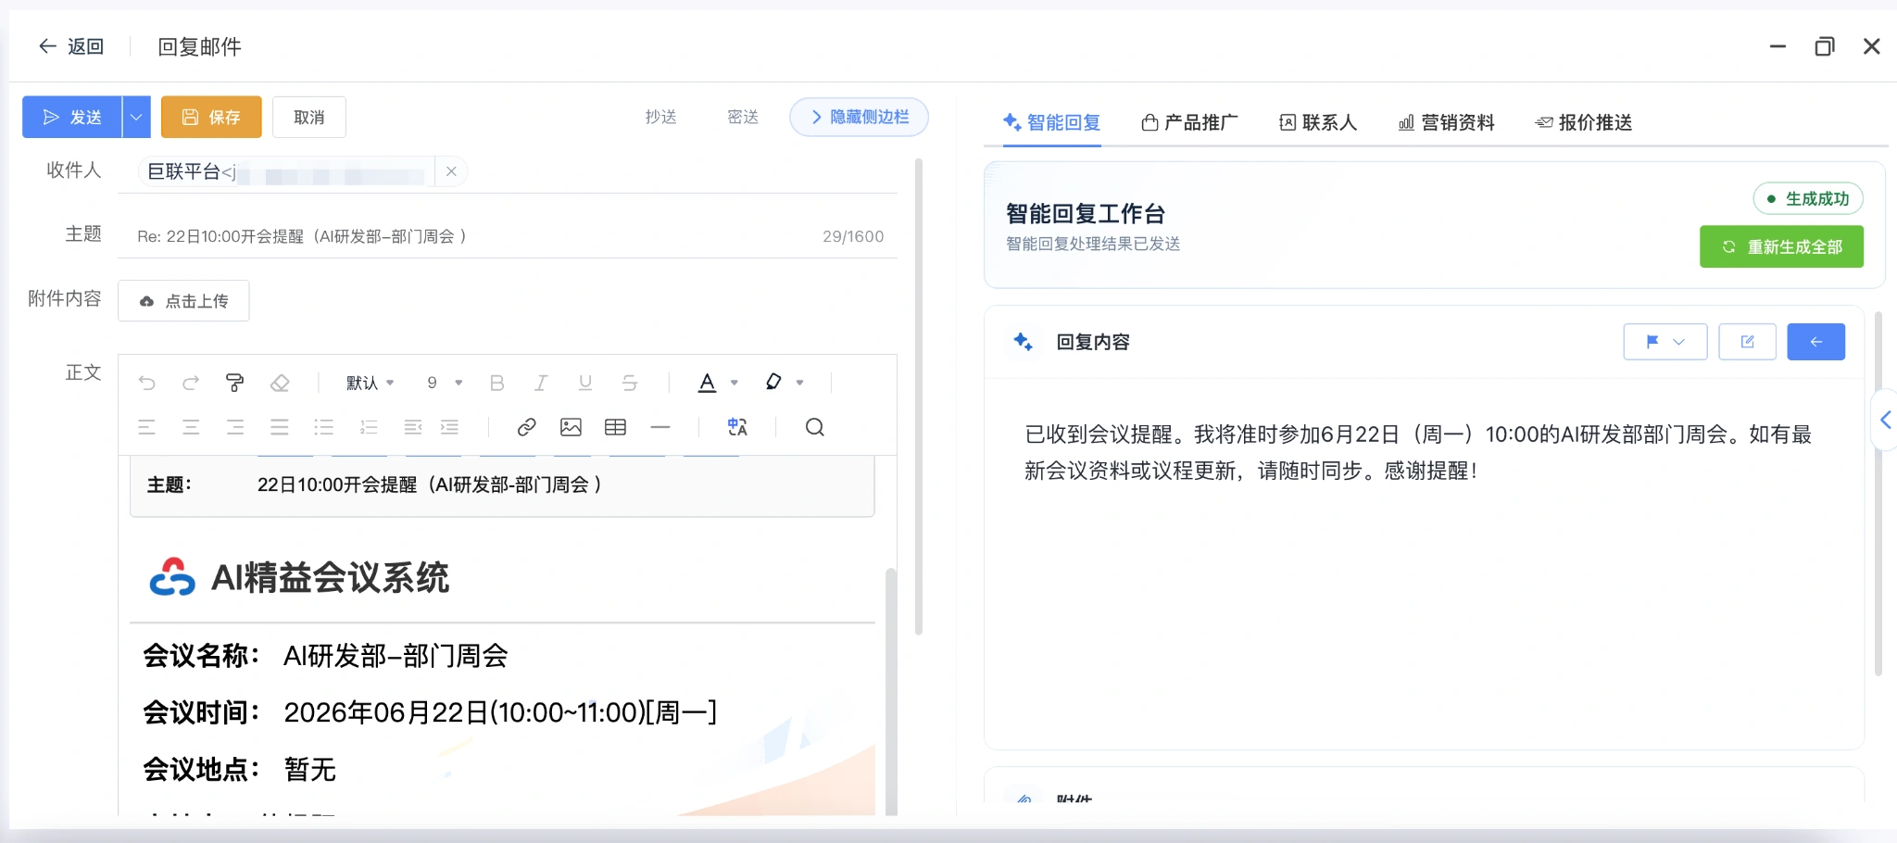Toggle strikethrough formatting
This screenshot has width=1897, height=843.
[x=630, y=383]
